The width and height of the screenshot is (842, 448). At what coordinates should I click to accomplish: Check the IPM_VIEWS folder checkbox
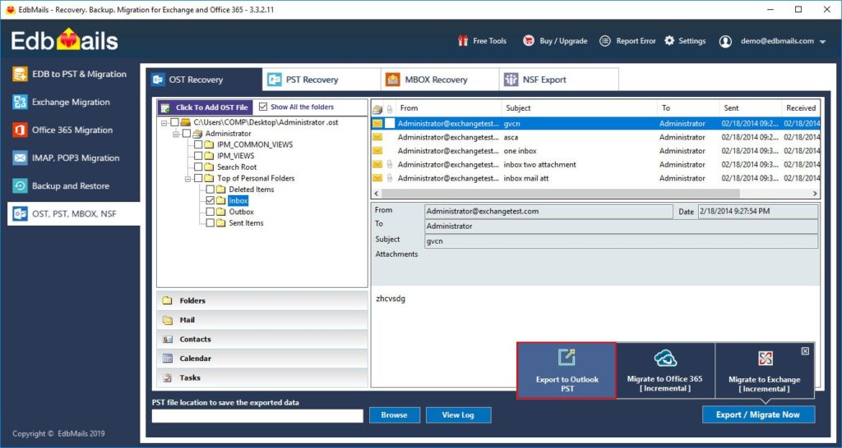[x=198, y=156]
